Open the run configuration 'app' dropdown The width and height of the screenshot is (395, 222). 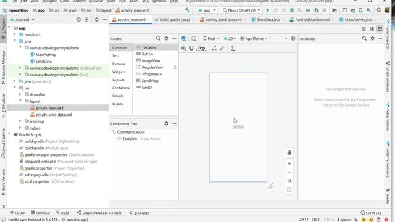click(207, 10)
